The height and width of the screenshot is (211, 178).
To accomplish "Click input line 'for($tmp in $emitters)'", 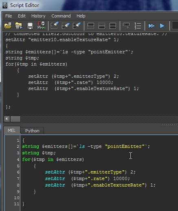I will point(53,159).
